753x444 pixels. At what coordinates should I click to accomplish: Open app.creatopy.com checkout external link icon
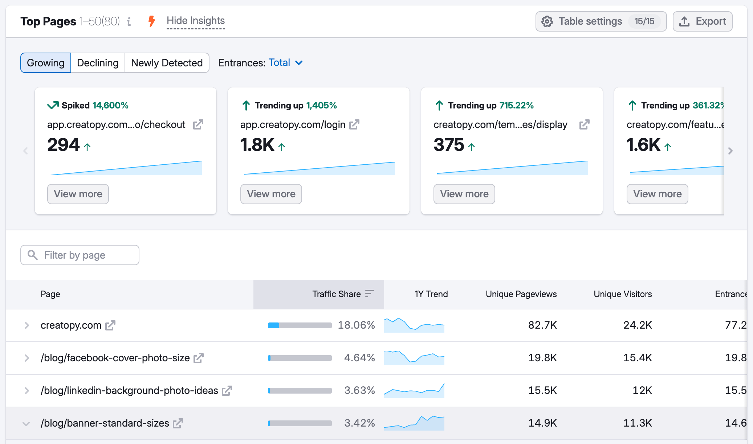coord(198,124)
